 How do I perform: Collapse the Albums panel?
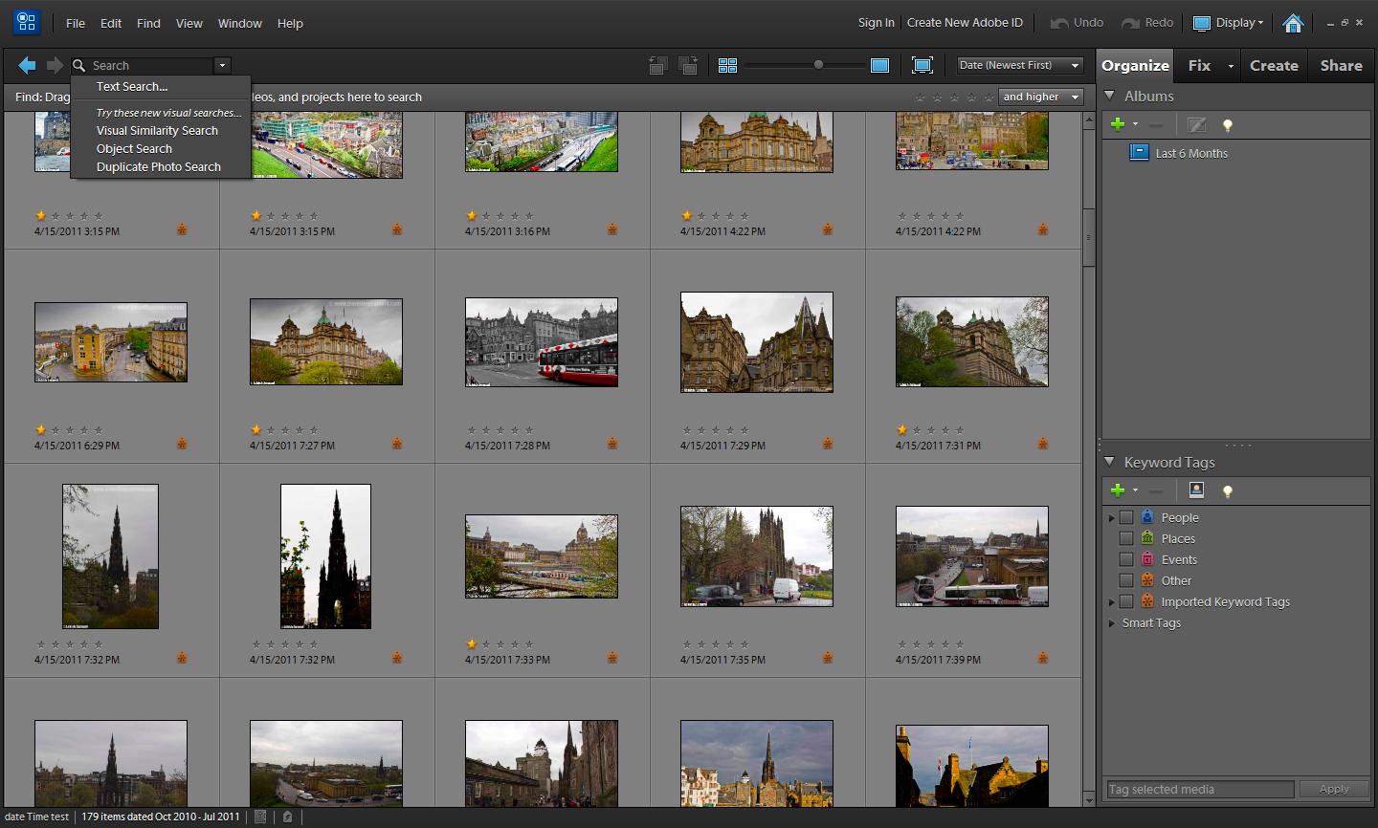[x=1109, y=96]
